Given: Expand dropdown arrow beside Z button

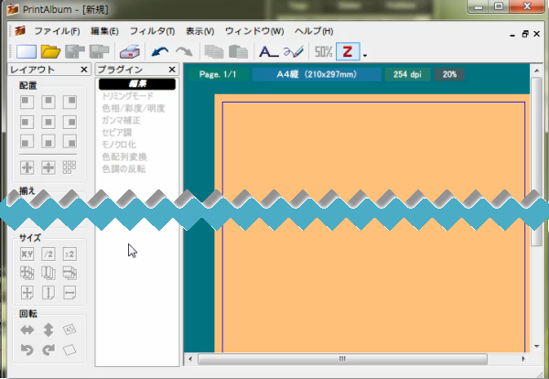Looking at the screenshot, I should 364,54.
